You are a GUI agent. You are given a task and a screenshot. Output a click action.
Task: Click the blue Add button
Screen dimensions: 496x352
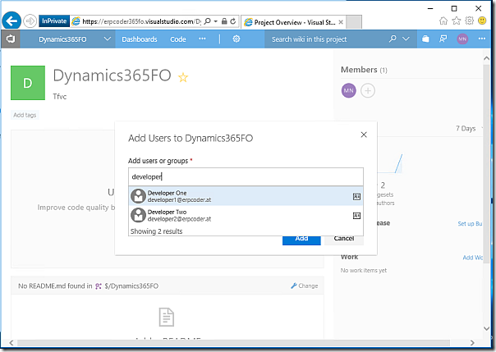301,240
